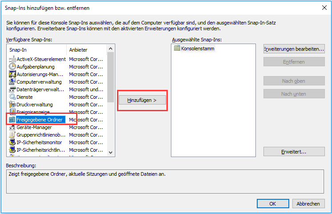The width and height of the screenshot is (332, 214).
Task: Click the IP-Sicherheitsmonitor icon
Action: [x=12, y=142]
